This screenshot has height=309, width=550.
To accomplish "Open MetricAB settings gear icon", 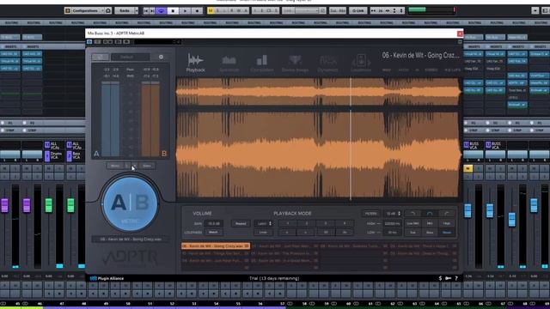I will [x=161, y=57].
